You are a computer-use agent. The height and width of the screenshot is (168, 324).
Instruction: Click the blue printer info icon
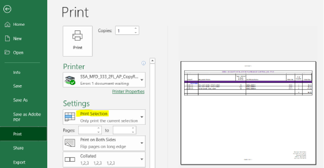pyautogui.click(x=143, y=63)
